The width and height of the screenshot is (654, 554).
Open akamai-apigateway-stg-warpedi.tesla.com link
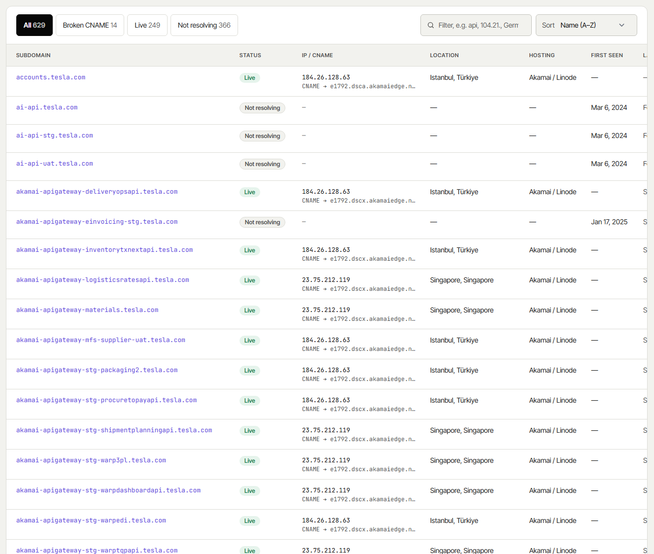91,520
